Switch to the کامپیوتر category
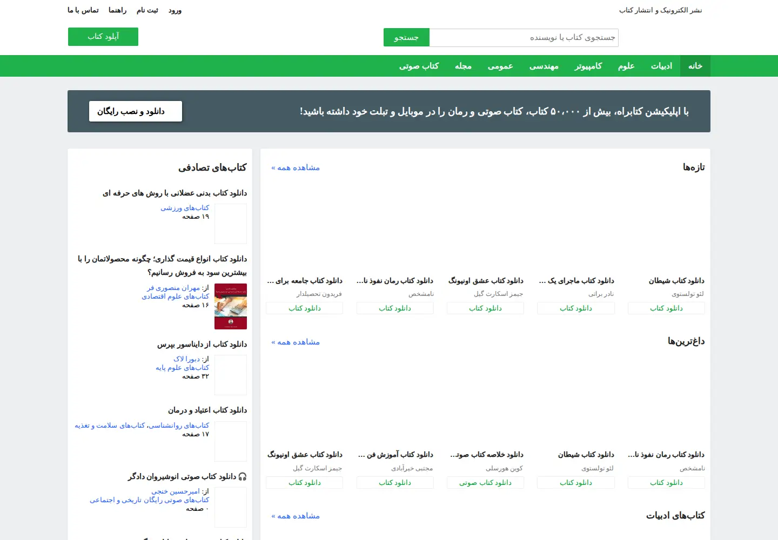The width and height of the screenshot is (778, 540). 588,66
